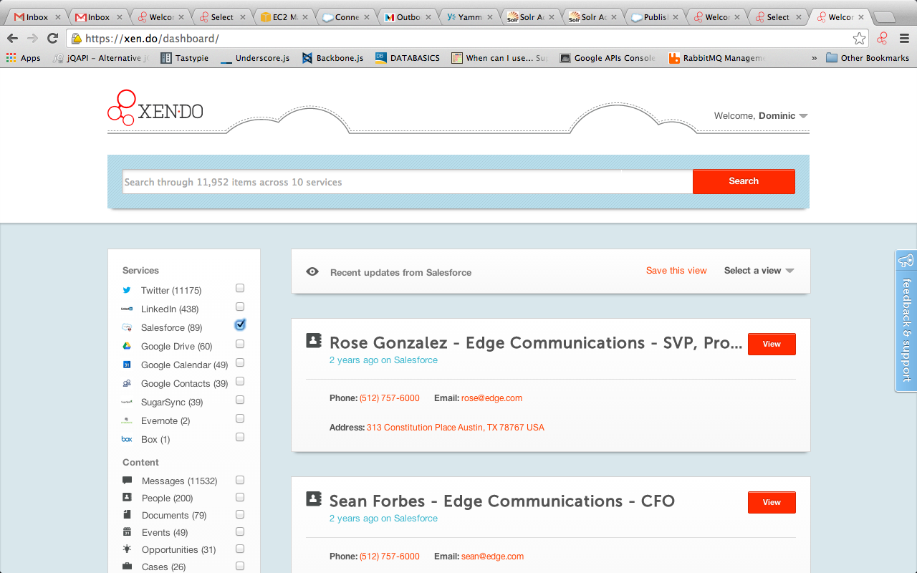Click the contact icon beside Rose Gonzalez

[x=314, y=341]
